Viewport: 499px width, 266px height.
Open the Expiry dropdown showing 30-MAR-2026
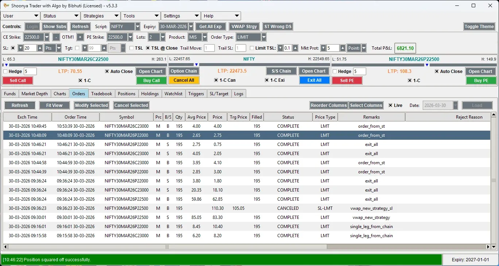[190, 27]
